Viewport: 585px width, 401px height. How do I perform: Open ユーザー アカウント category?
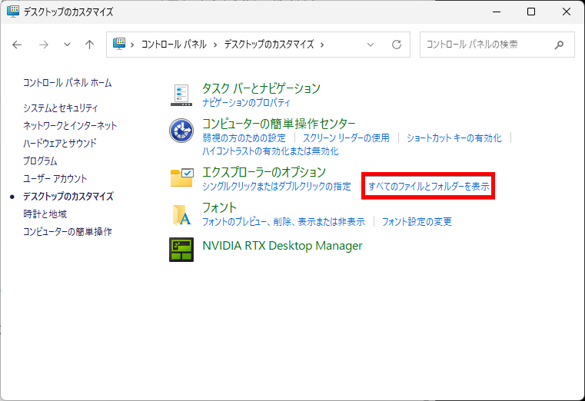pyautogui.click(x=55, y=178)
